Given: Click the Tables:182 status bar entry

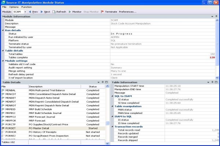Looking at the screenshot, I should (8, 142).
